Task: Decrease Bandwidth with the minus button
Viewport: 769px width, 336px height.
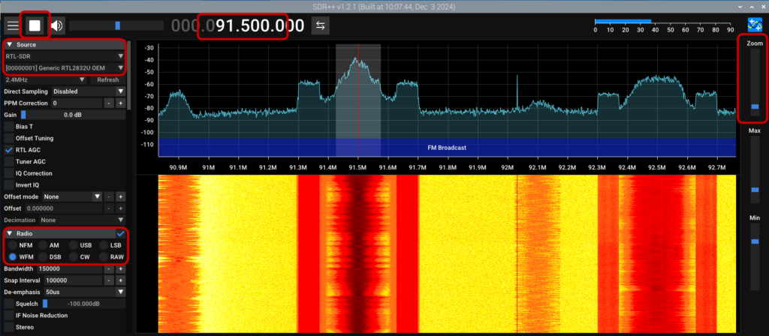Action: [109, 268]
